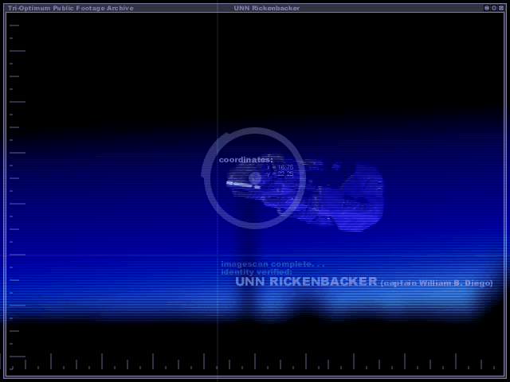Click the "imagescan complete" status text
This screenshot has height=382, width=510.
coord(273,263)
